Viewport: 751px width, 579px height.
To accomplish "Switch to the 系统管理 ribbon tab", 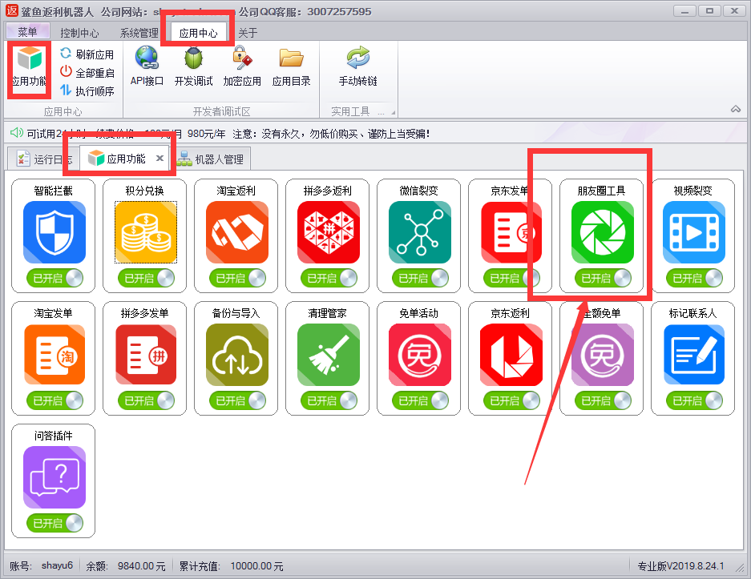I will point(139,33).
